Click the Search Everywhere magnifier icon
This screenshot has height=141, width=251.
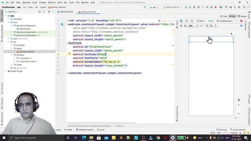pyautogui.click(x=244, y=7)
